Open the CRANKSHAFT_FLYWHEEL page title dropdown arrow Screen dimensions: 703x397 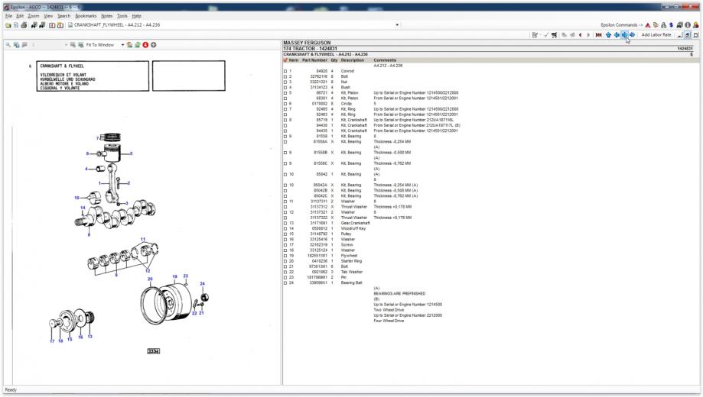click(397, 25)
